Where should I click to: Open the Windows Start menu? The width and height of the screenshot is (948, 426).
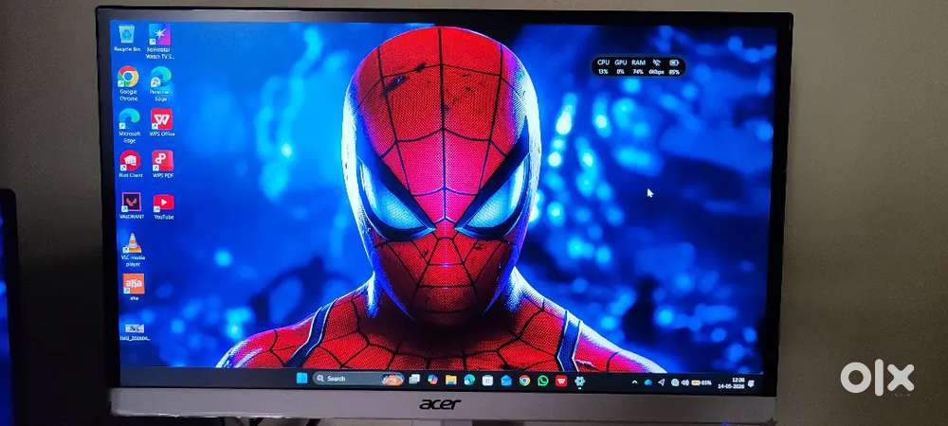pyautogui.click(x=301, y=379)
